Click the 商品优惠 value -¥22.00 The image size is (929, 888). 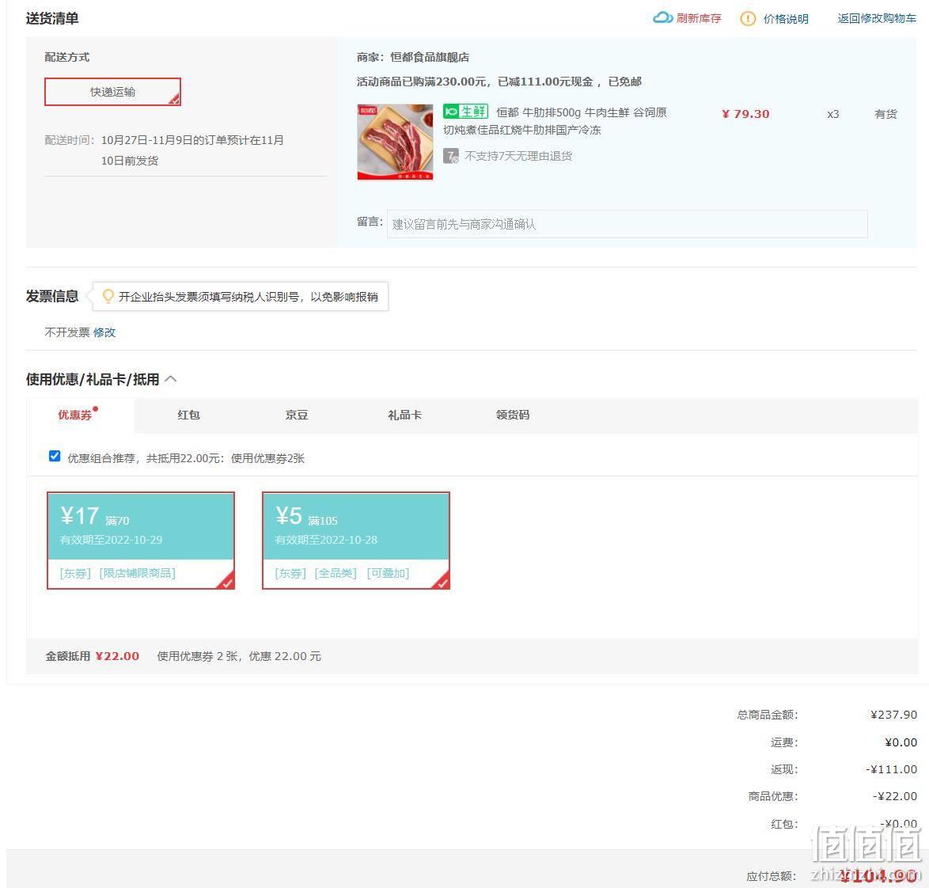[x=895, y=796]
